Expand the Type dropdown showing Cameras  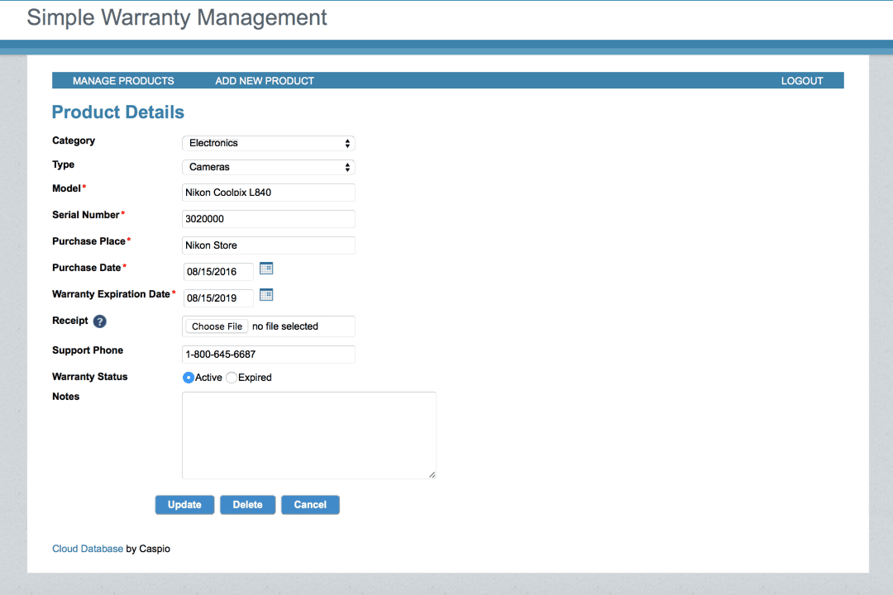click(268, 167)
